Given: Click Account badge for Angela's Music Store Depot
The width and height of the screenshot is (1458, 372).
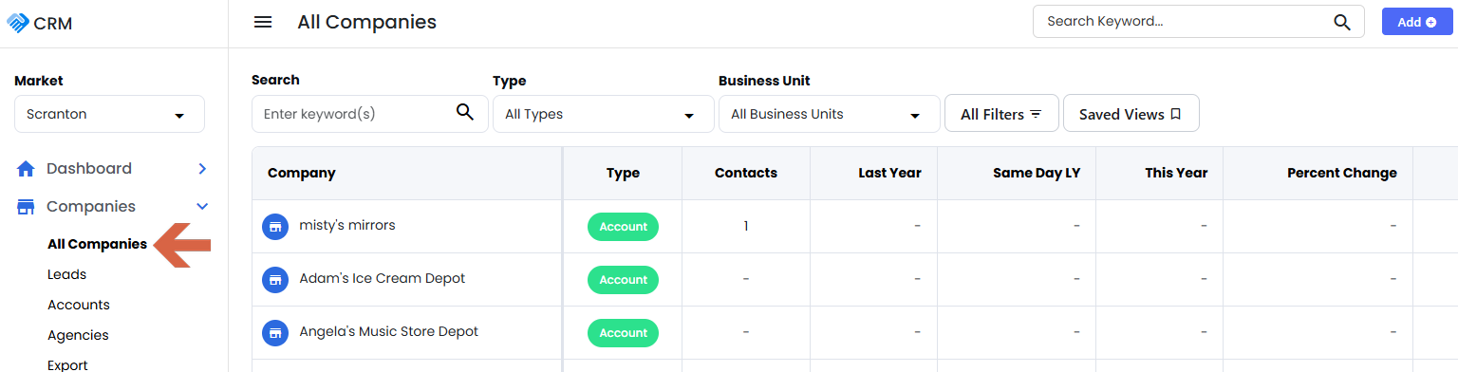Looking at the screenshot, I should point(623,333).
